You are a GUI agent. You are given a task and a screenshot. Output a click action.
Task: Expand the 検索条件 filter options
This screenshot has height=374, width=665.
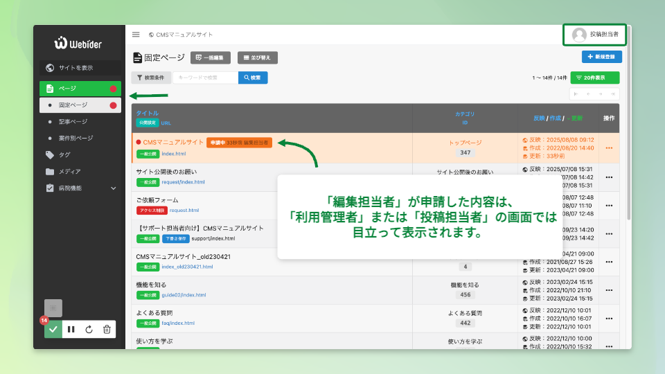[x=150, y=78]
